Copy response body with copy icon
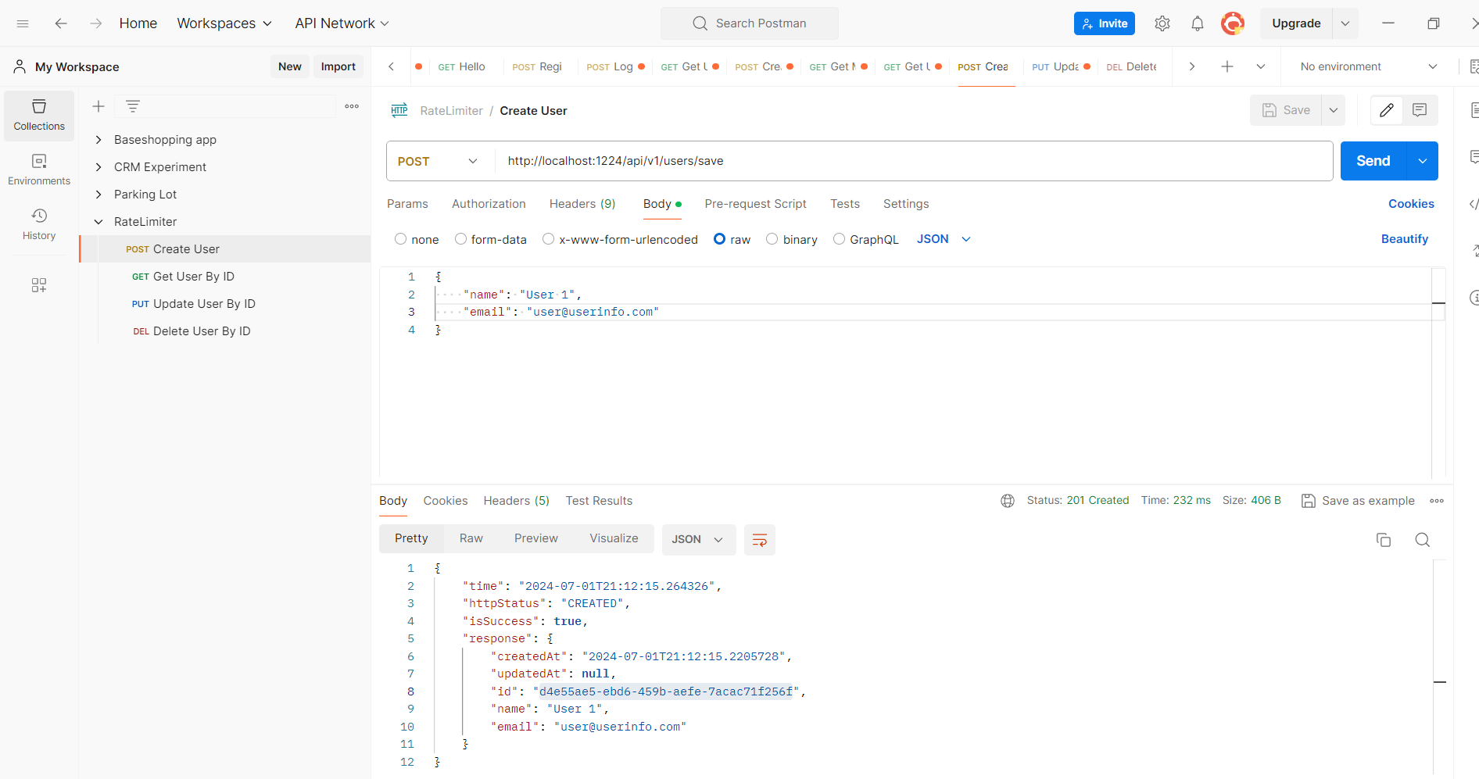This screenshot has height=779, width=1479. (1384, 540)
